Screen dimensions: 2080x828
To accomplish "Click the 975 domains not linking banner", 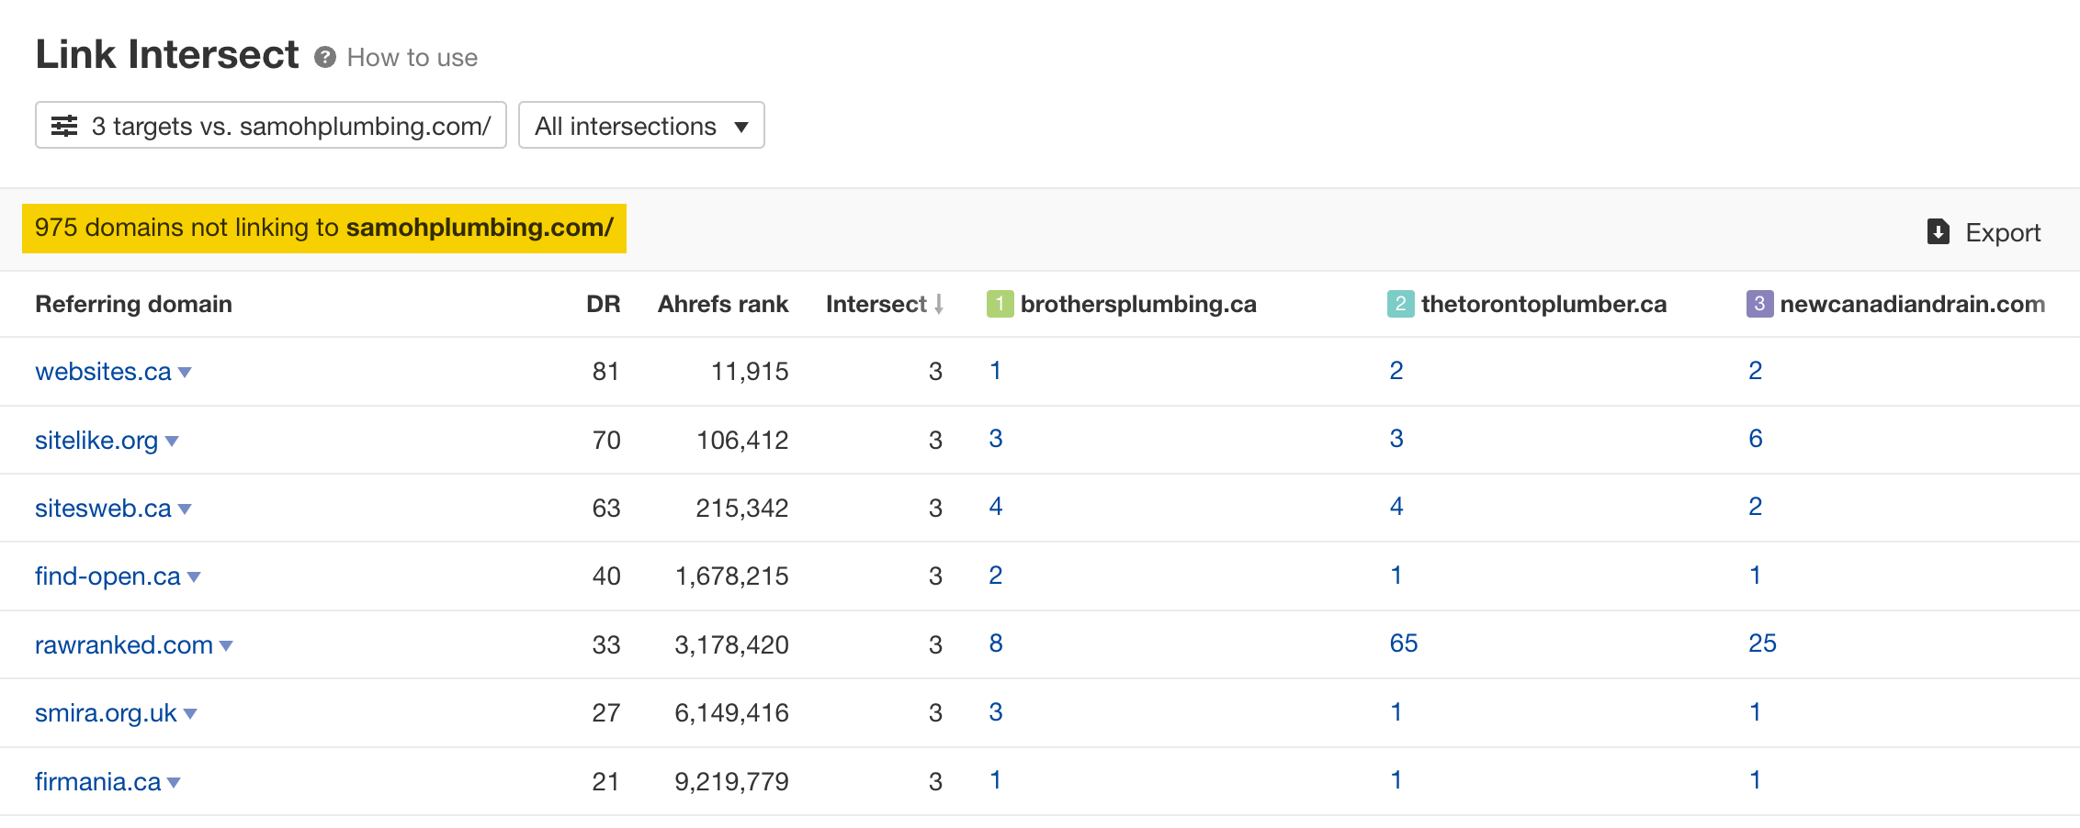I will [x=324, y=228].
